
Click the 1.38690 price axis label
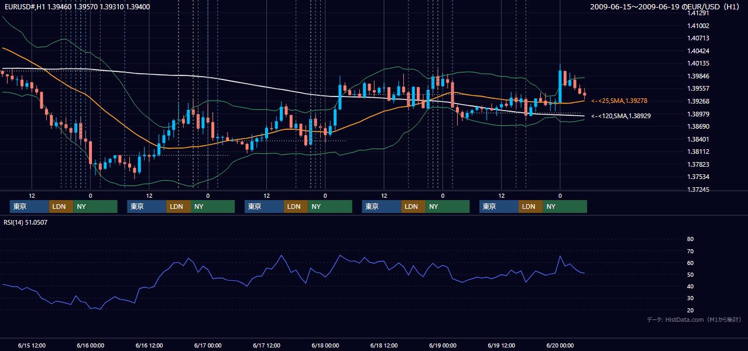tap(699, 126)
